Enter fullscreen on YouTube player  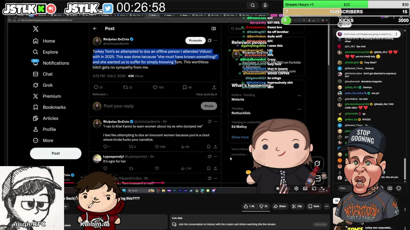click(323, 188)
